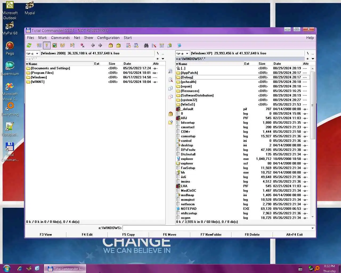
Task: Click into the e:\WINDOWS> command line field
Action: 216,228
